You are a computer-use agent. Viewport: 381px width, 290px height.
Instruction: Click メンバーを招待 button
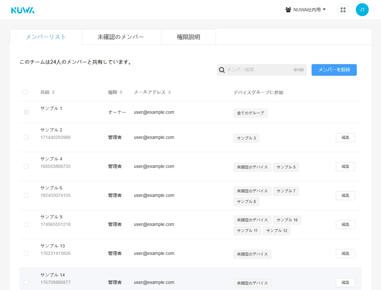coord(334,70)
